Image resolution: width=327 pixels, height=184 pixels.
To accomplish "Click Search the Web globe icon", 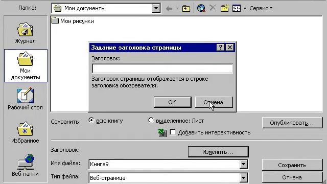I will point(201,8).
